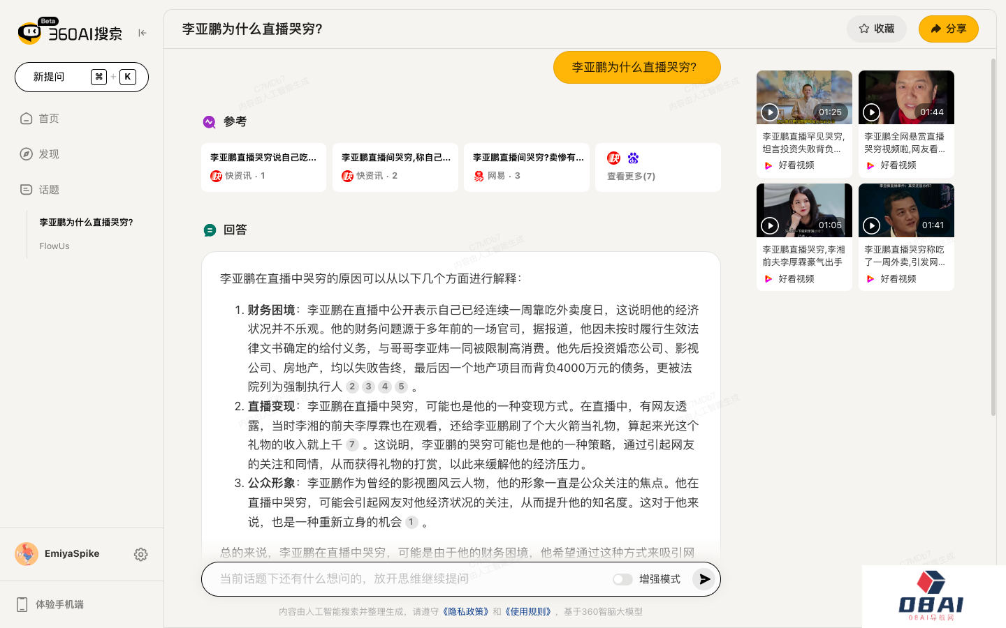Viewport: 1006px width, 628px height.
Task: Toggle 增强模式 switch on
Action: pyautogui.click(x=622, y=579)
